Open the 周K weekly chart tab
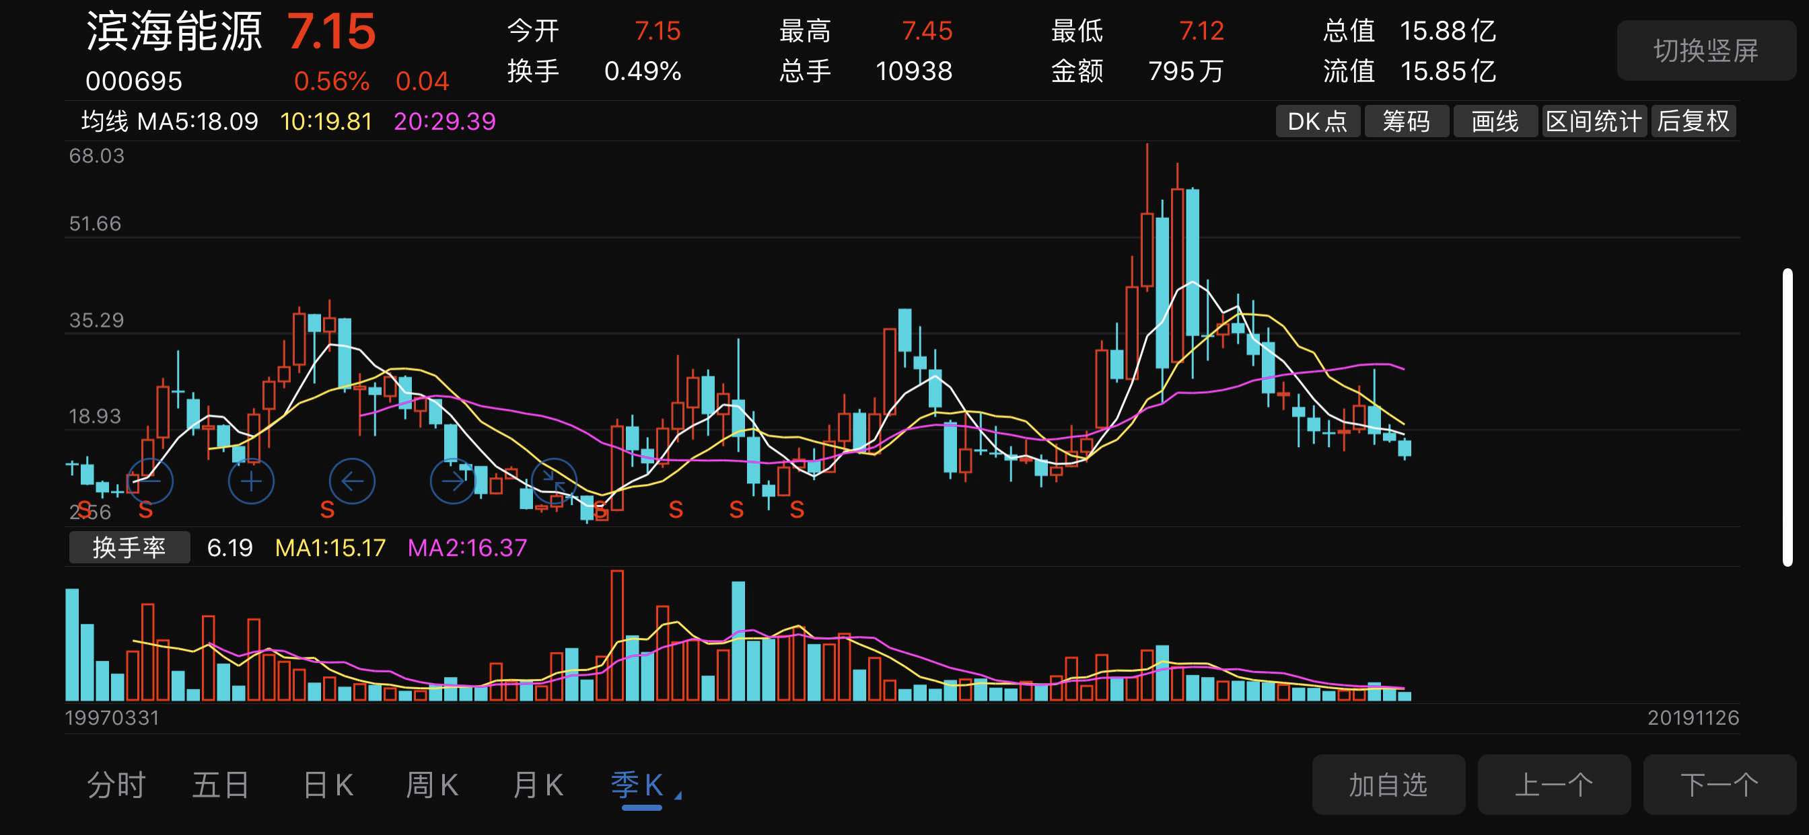The height and width of the screenshot is (835, 1809). tap(433, 787)
